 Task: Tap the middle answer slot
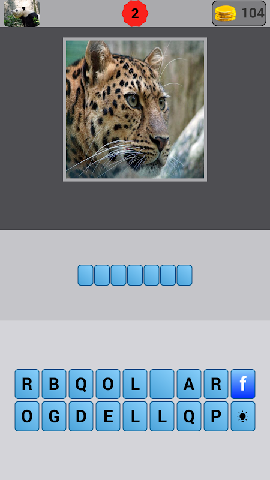click(135, 275)
